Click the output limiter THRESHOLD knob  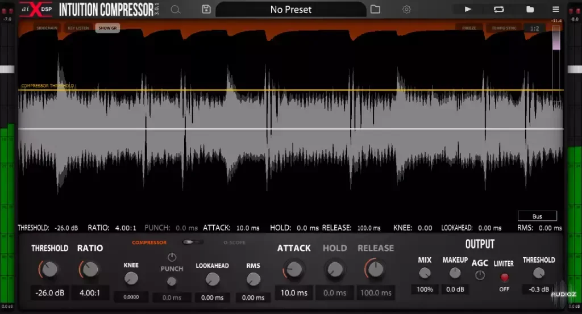tap(539, 274)
